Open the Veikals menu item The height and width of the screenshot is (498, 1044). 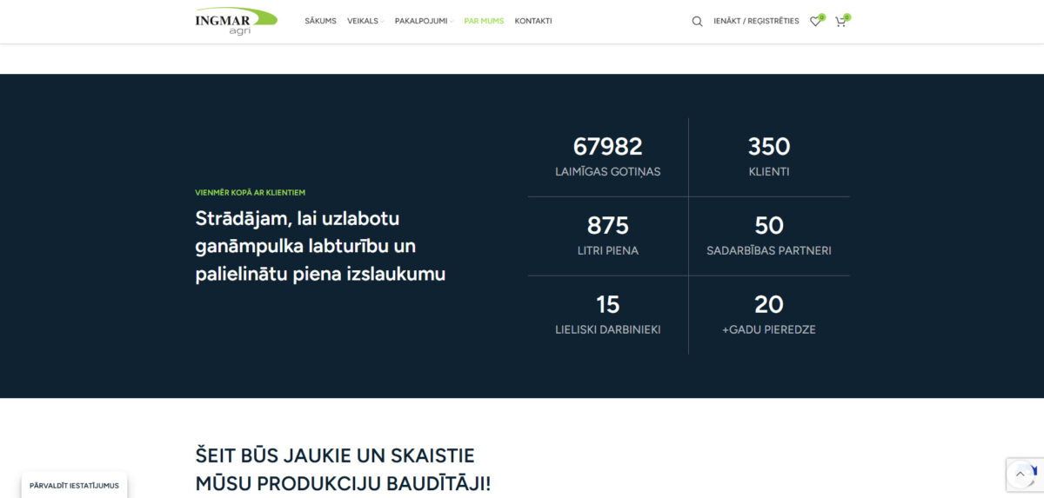[x=363, y=21]
